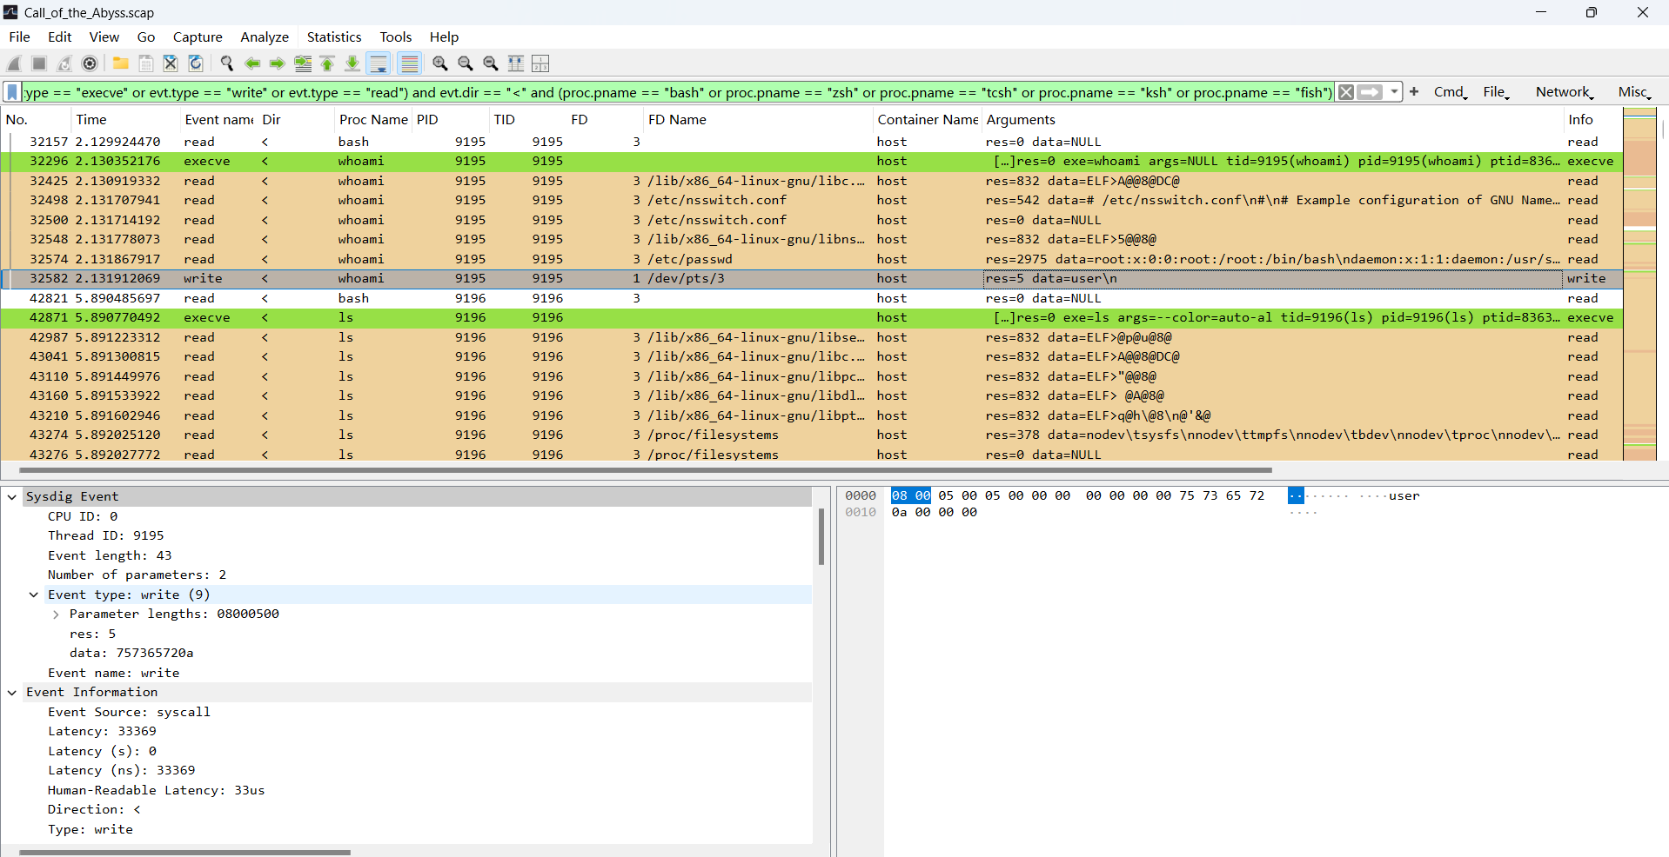Open the recent filters dropdown arrow
Viewport: 1669px width, 857px height.
1394,92
